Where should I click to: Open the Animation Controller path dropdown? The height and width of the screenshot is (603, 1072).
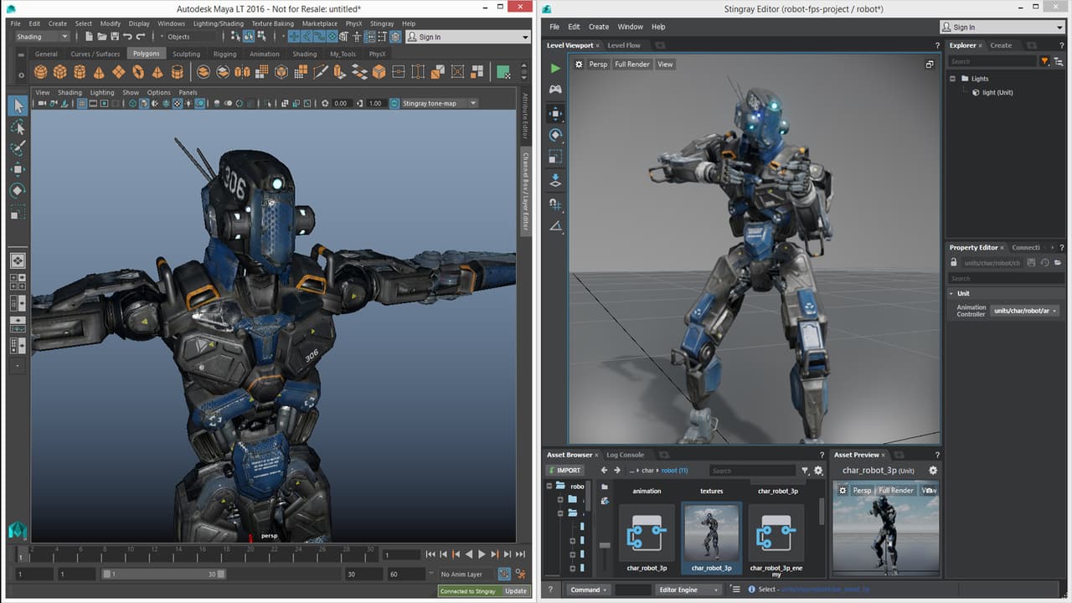tap(1025, 311)
